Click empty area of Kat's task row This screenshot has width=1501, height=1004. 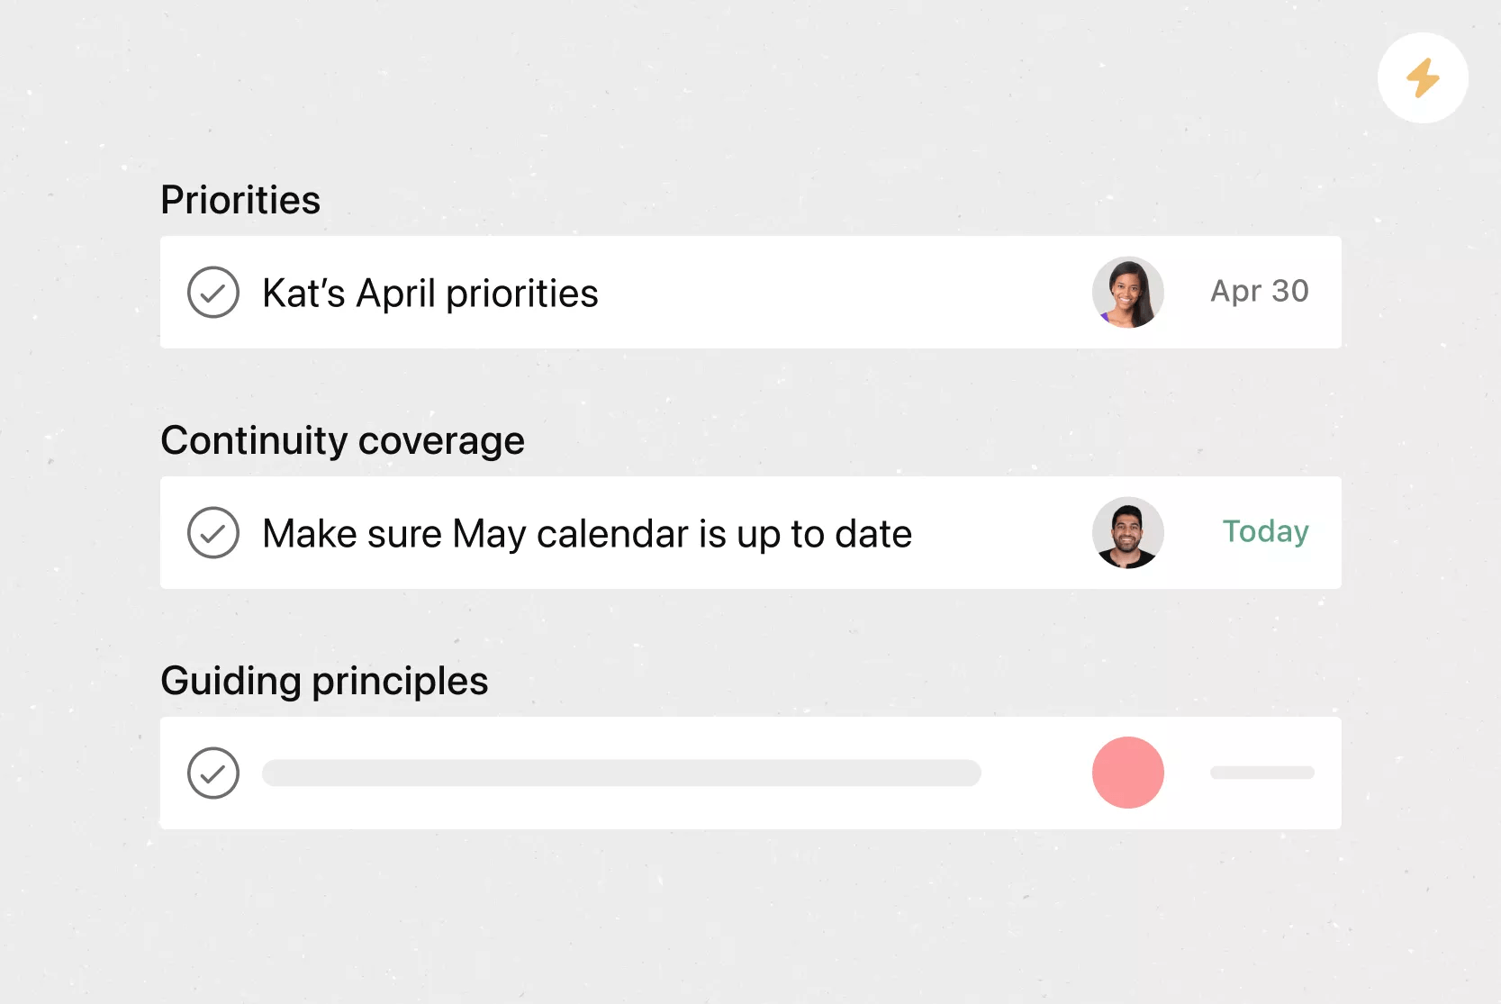846,293
